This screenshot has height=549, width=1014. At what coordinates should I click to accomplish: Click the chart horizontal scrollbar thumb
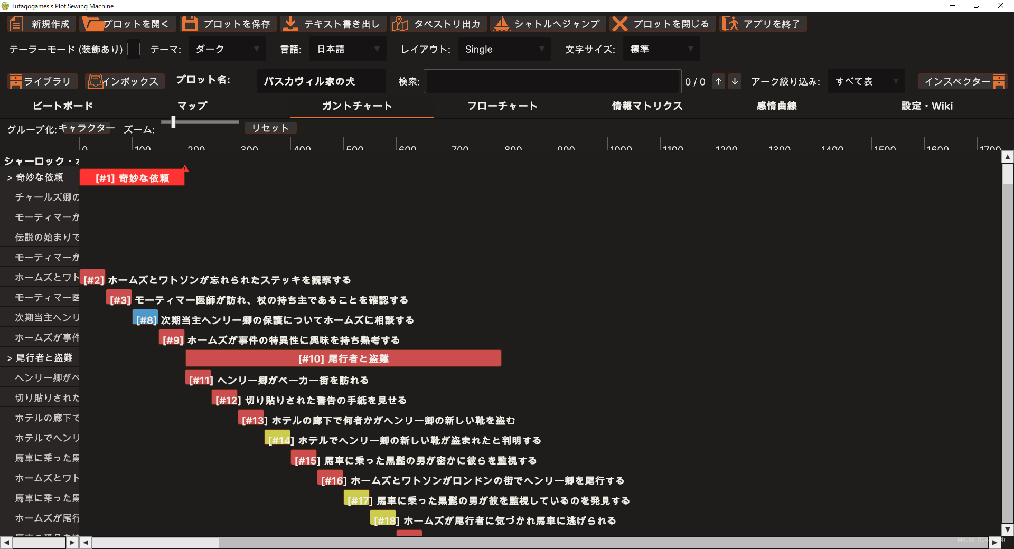[156, 543]
